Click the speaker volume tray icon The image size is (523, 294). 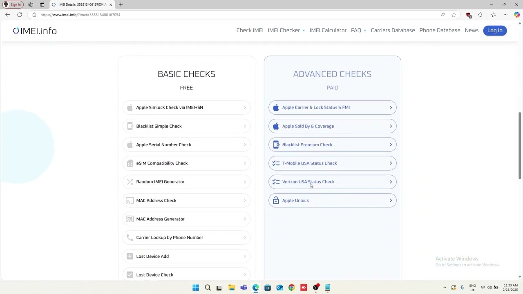pos(489,288)
